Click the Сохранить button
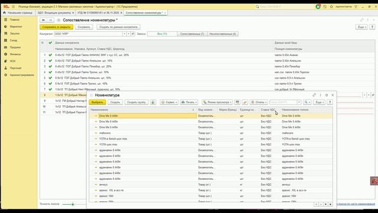Viewport: 378px width, 213px height. 84,27
